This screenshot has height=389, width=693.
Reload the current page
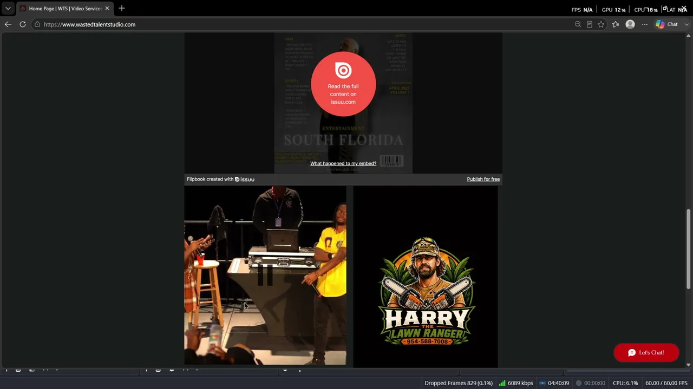point(23,24)
